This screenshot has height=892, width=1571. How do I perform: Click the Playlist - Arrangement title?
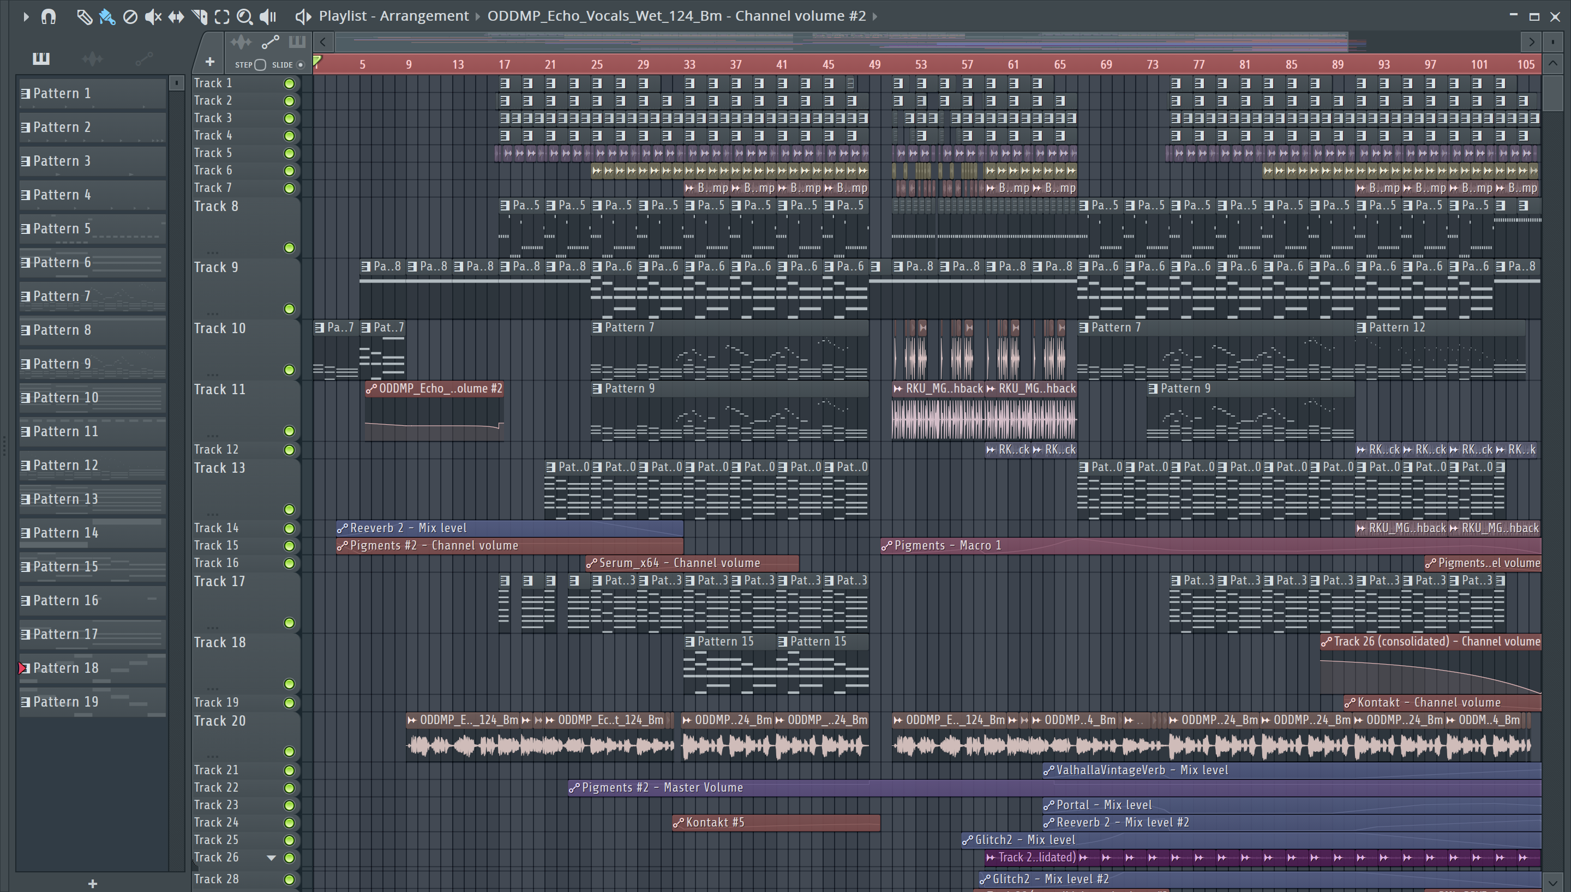[393, 16]
